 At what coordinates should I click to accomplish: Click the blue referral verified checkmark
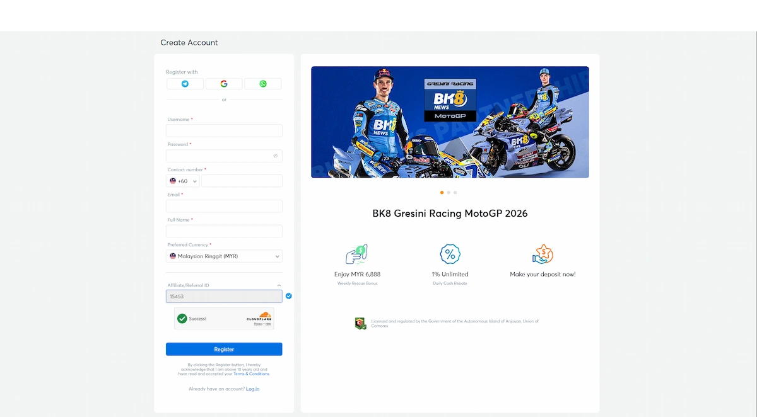tap(289, 295)
